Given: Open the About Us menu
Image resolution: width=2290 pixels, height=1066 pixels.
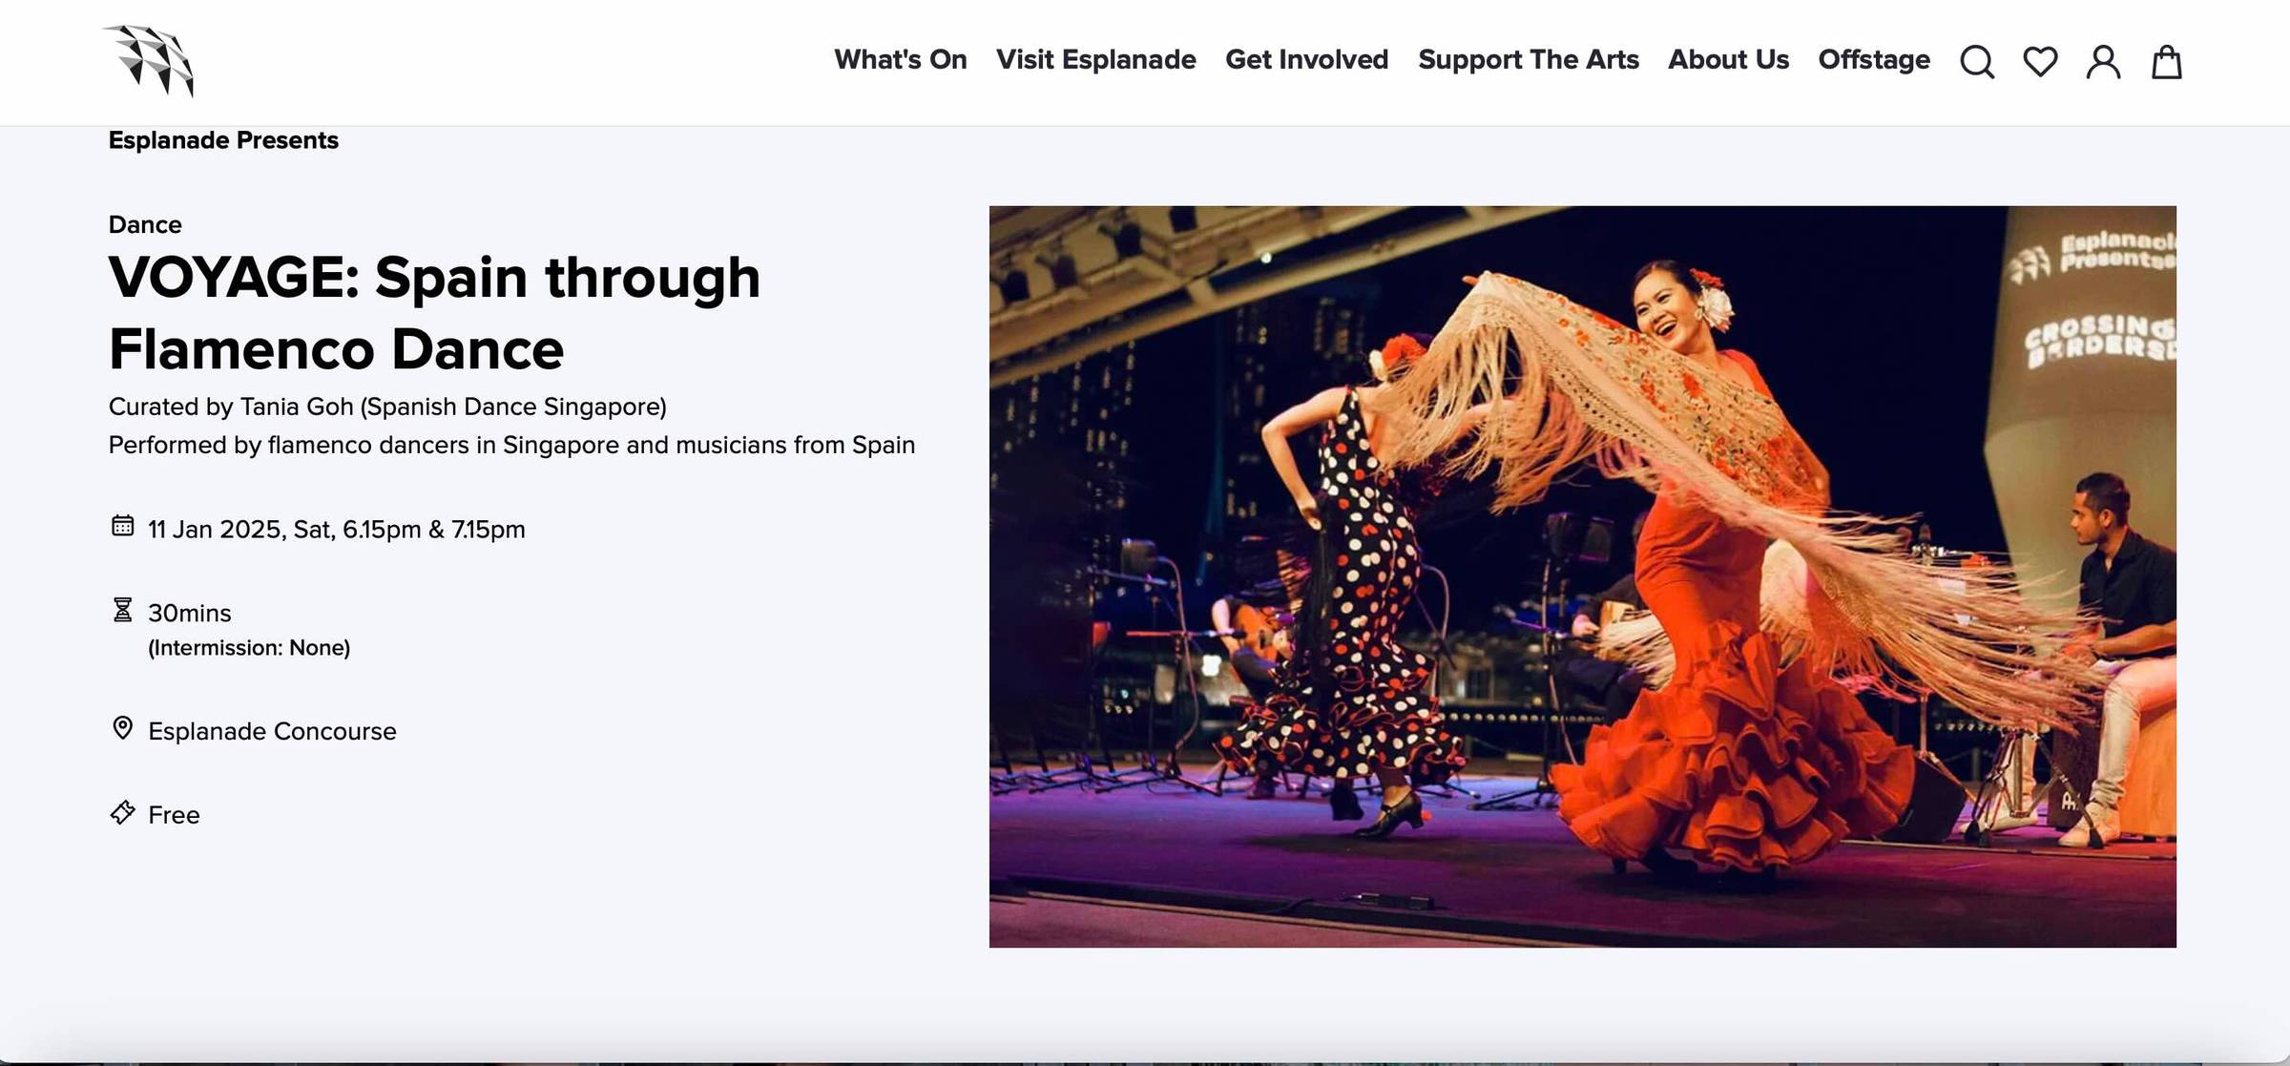Looking at the screenshot, I should click(x=1728, y=60).
